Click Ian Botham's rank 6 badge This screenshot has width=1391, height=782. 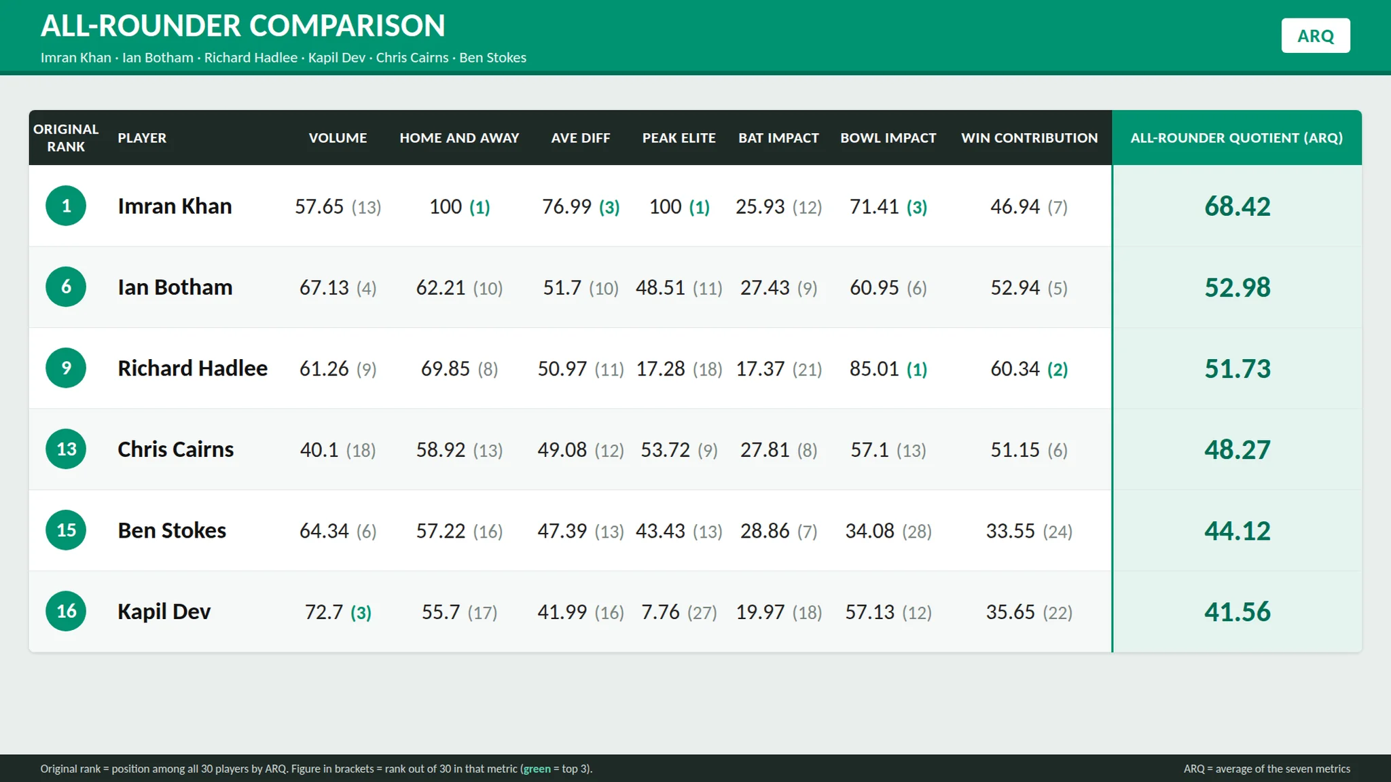66,286
